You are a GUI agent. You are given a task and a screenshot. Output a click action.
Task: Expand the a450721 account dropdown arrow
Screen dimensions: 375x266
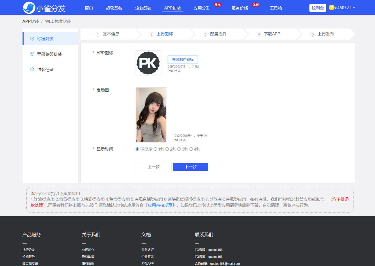coord(354,8)
